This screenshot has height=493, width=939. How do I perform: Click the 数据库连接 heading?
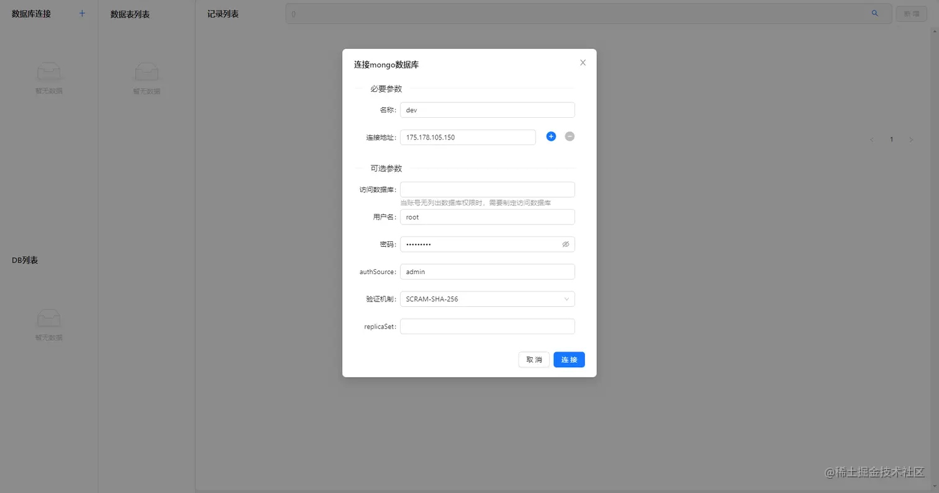[x=31, y=14]
